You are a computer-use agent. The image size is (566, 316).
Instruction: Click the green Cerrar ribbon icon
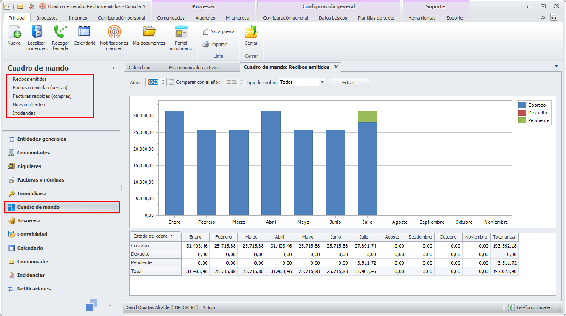(x=251, y=32)
